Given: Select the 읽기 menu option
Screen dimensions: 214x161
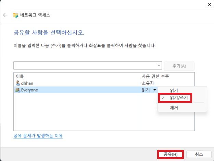Looking at the screenshot, I should click(x=174, y=90).
